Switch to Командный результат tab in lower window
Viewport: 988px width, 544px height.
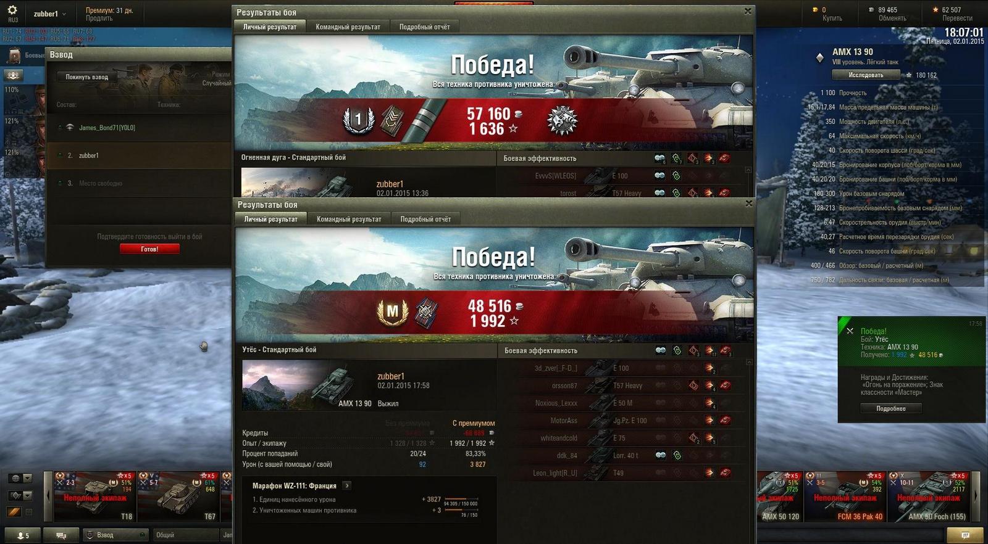[349, 219]
